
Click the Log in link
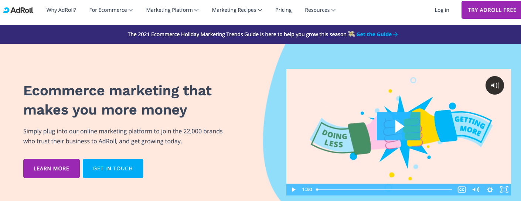point(442,10)
